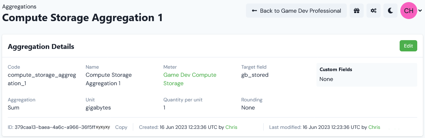Click the gigabytes unit value
This screenshot has width=425, height=138.
98,108
